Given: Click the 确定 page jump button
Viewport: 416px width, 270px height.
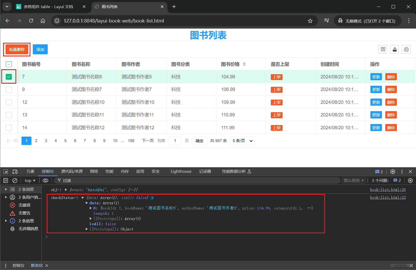Looking at the screenshot, I should click(199, 141).
